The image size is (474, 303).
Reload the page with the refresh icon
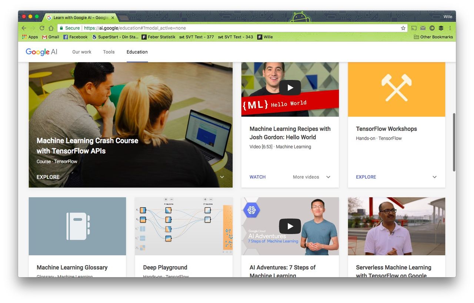(x=42, y=28)
